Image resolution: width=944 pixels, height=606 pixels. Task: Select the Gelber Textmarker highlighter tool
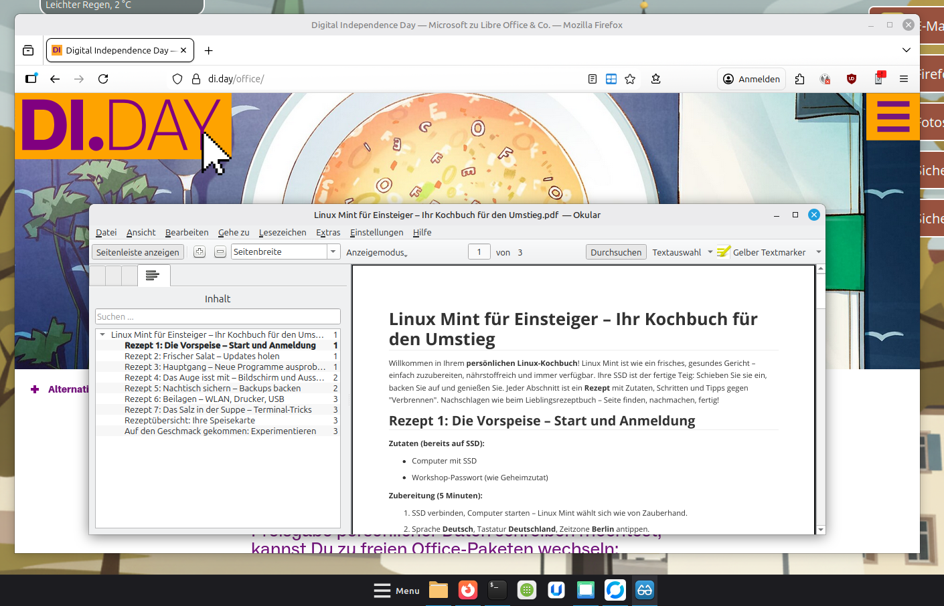coord(762,252)
